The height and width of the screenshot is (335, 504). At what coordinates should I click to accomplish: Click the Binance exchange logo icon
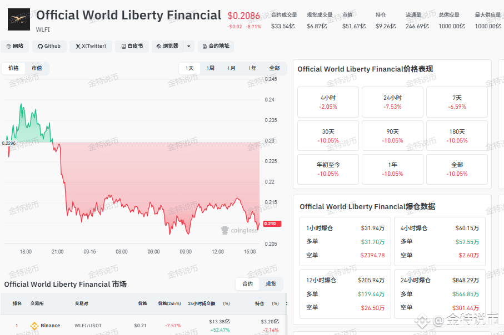coord(34,326)
